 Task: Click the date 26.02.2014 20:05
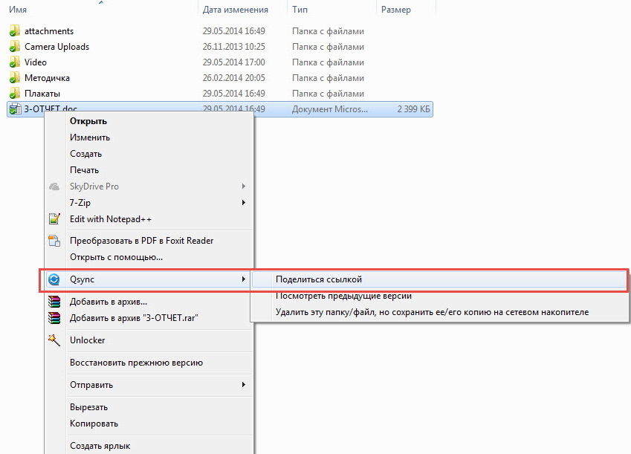pyautogui.click(x=234, y=78)
